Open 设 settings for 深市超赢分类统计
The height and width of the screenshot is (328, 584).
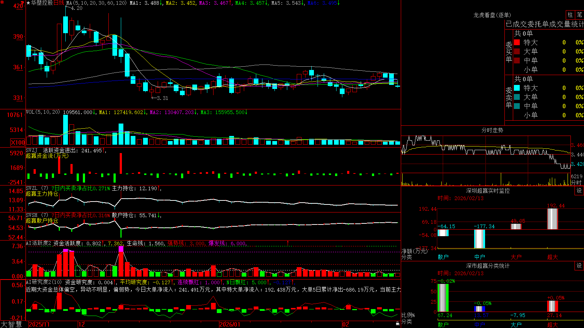[579, 266]
